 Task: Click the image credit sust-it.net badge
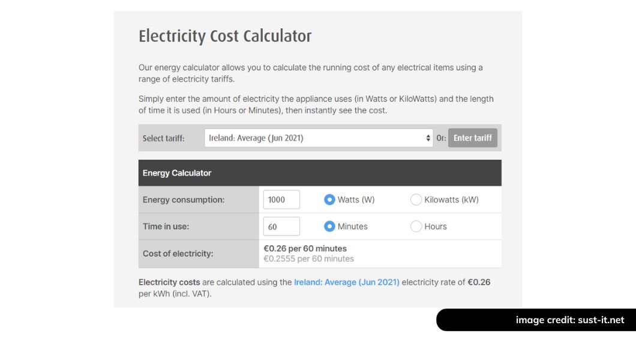click(x=536, y=320)
